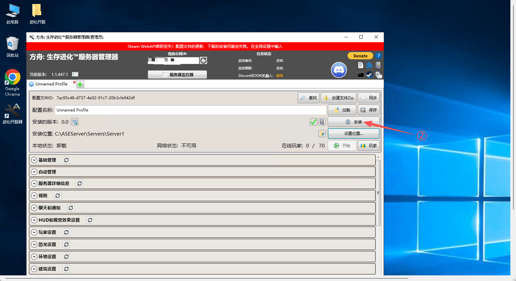
Task: Click the refresh icon beside 建筑设置
Action: click(x=66, y=269)
